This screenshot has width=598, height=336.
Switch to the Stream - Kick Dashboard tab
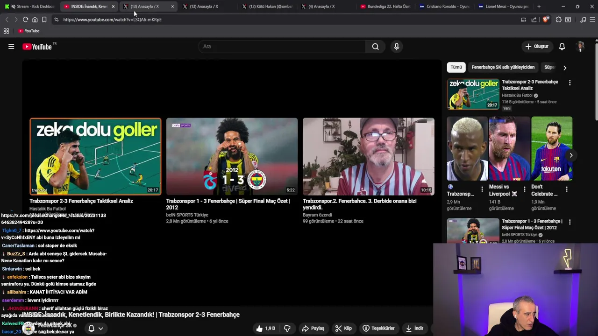click(x=29, y=7)
